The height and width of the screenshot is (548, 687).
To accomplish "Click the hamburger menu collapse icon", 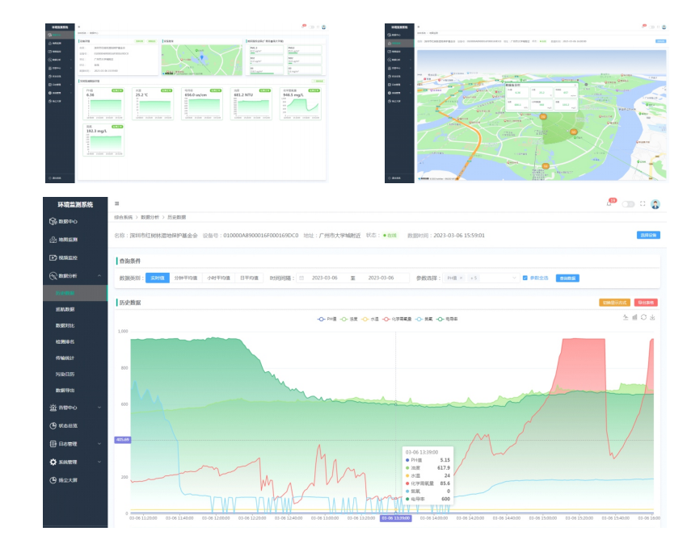I will pyautogui.click(x=117, y=204).
